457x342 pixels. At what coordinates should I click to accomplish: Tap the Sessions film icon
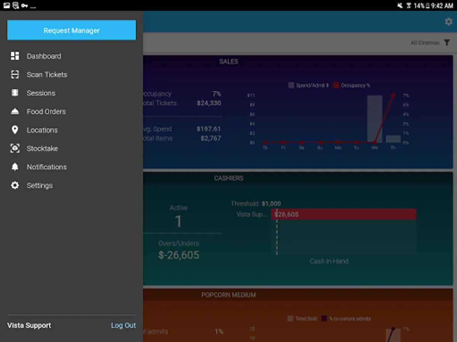pos(15,93)
